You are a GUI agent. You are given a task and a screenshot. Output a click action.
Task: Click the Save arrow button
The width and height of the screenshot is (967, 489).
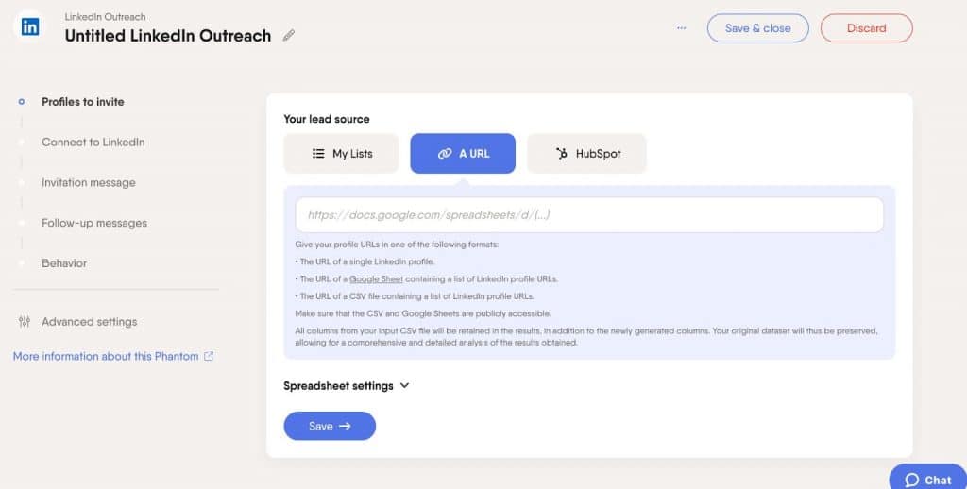(x=330, y=426)
